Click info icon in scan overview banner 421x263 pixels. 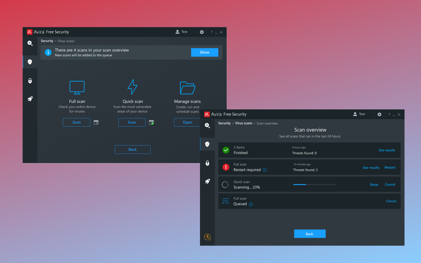coord(48,53)
